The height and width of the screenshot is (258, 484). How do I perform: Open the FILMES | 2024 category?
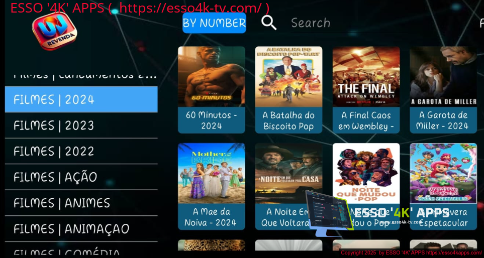click(x=81, y=99)
